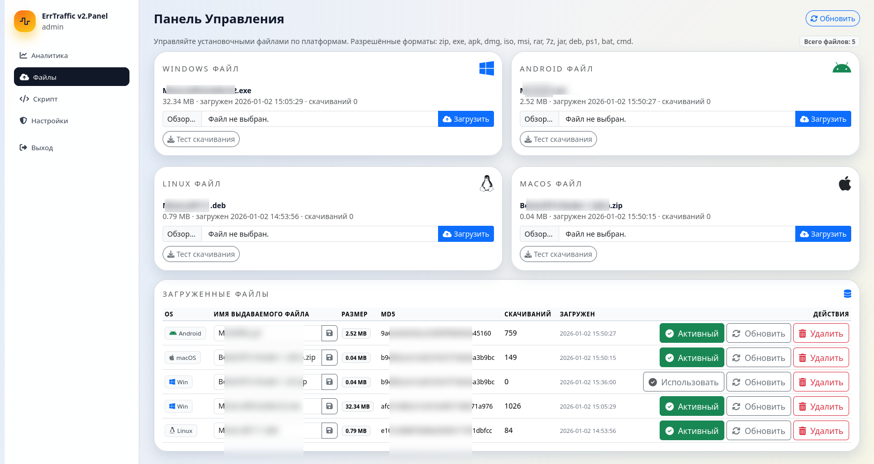Click Тест скачивания for Android file
874x464 pixels.
click(x=558, y=139)
